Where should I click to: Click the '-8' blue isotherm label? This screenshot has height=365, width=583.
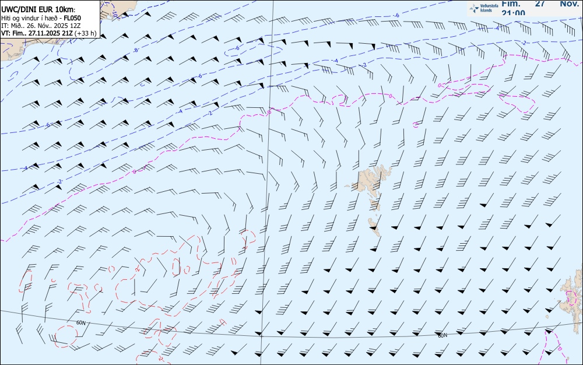point(136,50)
